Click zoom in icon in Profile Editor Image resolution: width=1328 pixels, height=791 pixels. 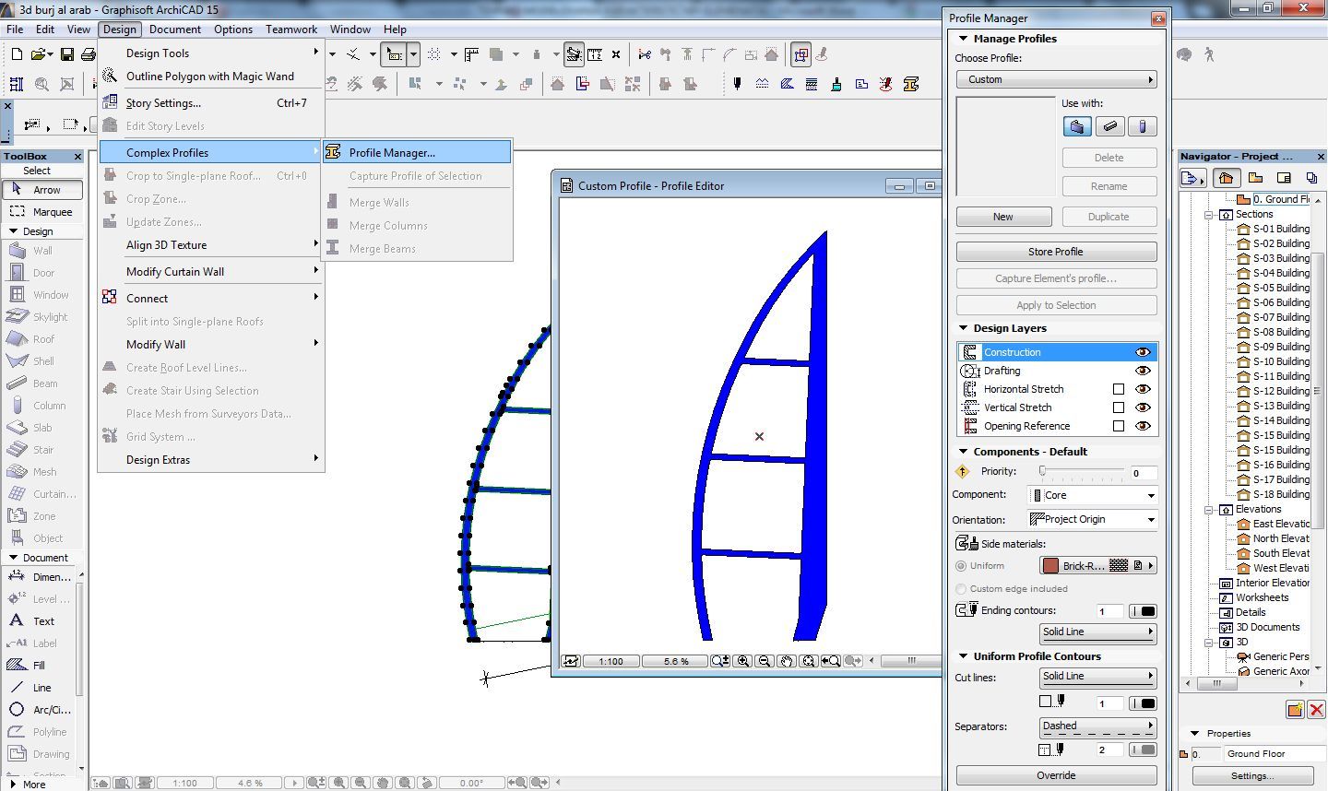point(742,661)
